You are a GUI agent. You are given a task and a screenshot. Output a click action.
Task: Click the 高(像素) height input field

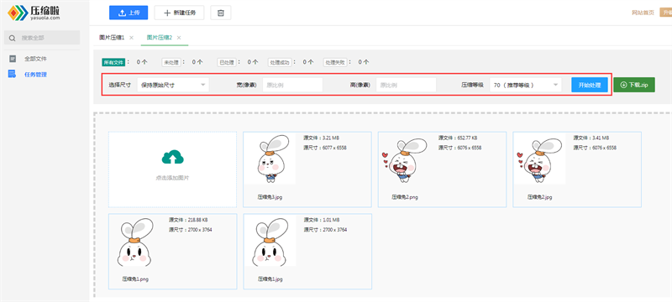[406, 85]
